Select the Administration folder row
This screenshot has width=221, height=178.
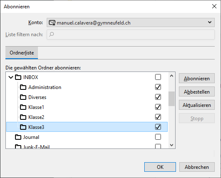[x=87, y=87]
